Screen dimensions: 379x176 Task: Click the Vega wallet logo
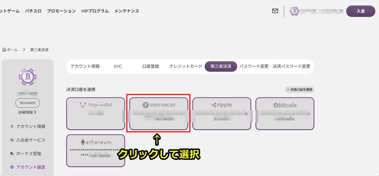coord(96,105)
